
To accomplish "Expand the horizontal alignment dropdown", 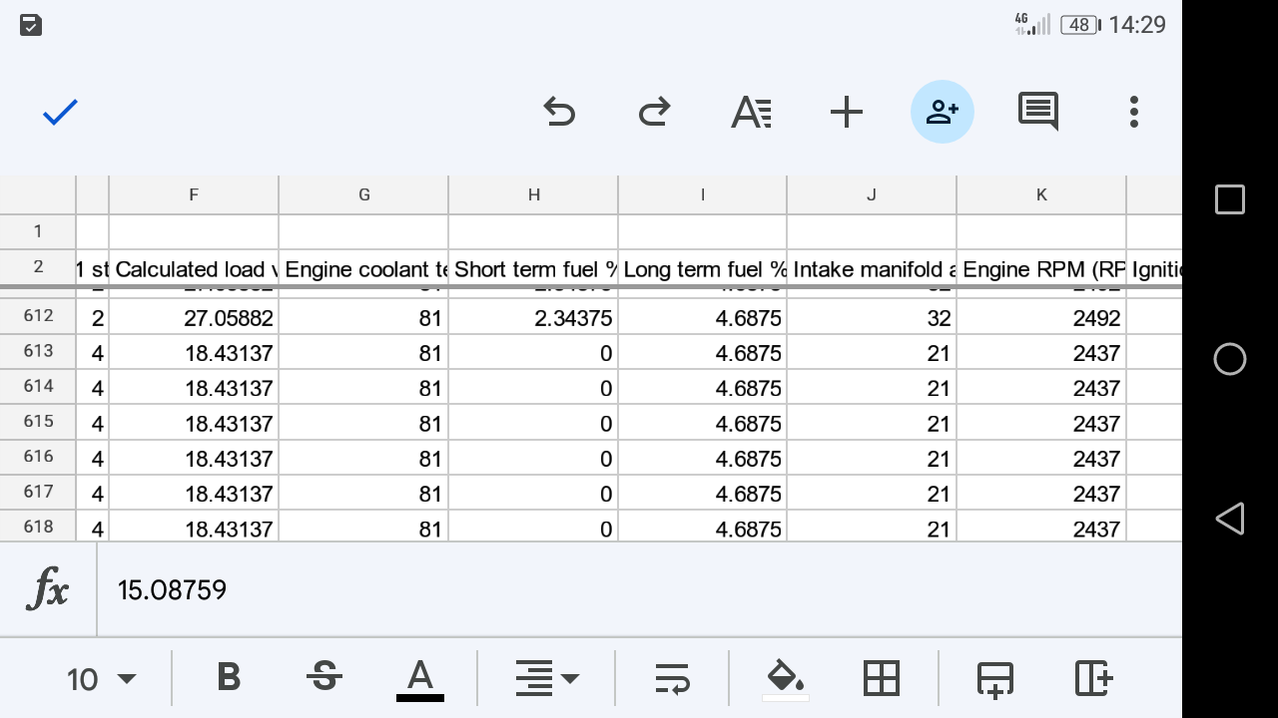I will click(x=546, y=678).
